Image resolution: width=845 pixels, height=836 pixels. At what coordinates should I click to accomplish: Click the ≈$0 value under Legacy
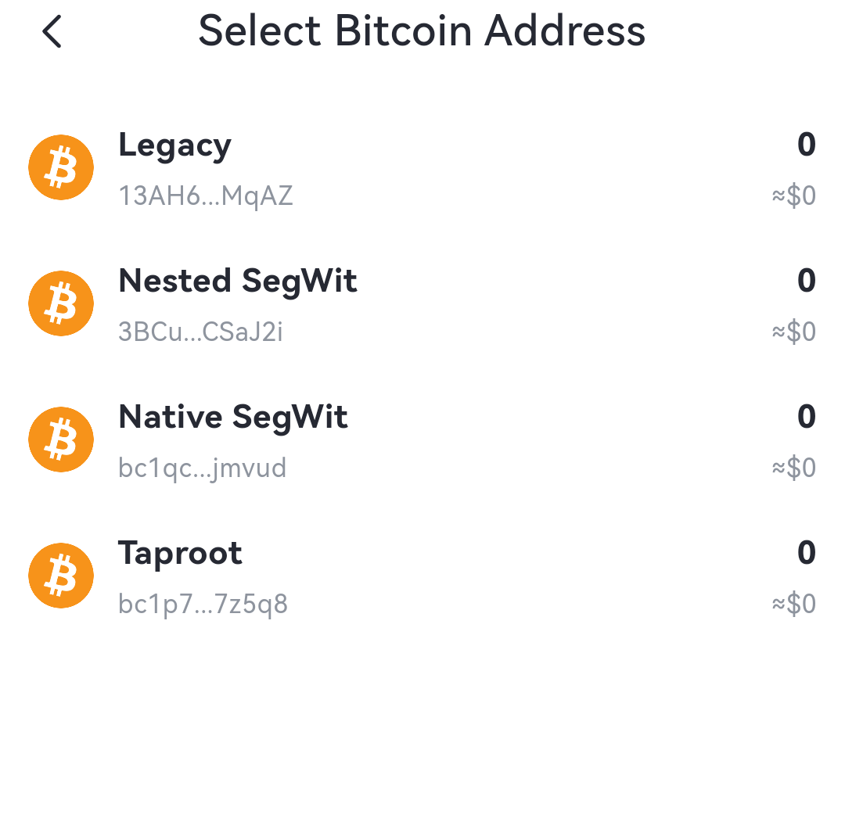click(x=793, y=196)
